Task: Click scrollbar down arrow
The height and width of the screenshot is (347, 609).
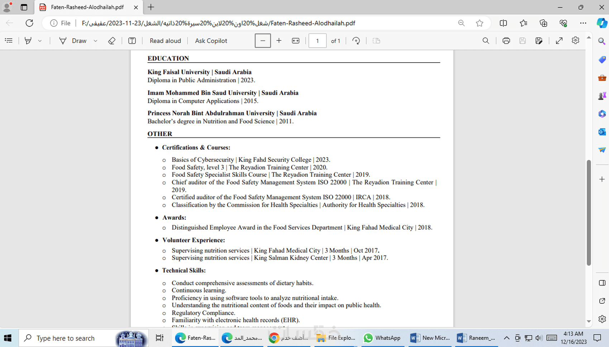Action: click(x=589, y=322)
